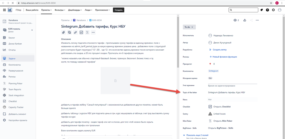Image resolution: width=285 pixels, height=139 pixels.
Task: Click Добавить элемент in sidebar
Action: pos(17,114)
